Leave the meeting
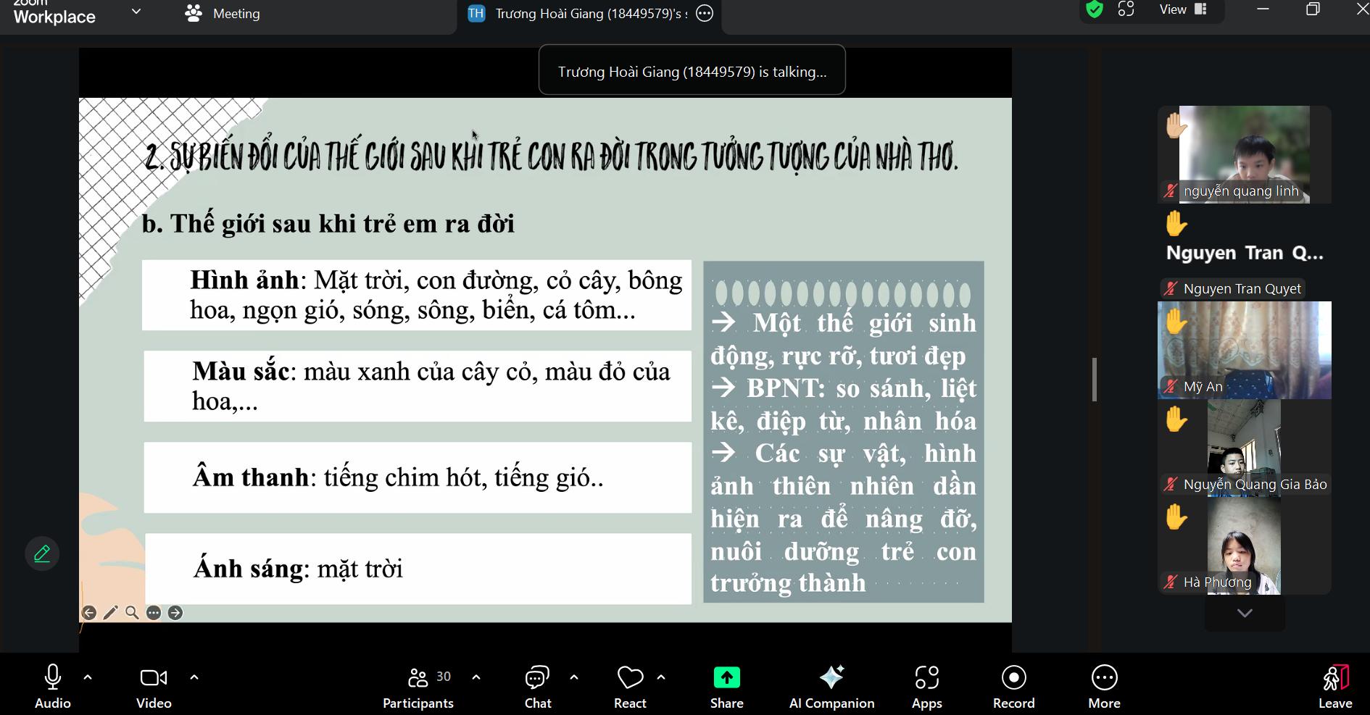 click(x=1334, y=687)
